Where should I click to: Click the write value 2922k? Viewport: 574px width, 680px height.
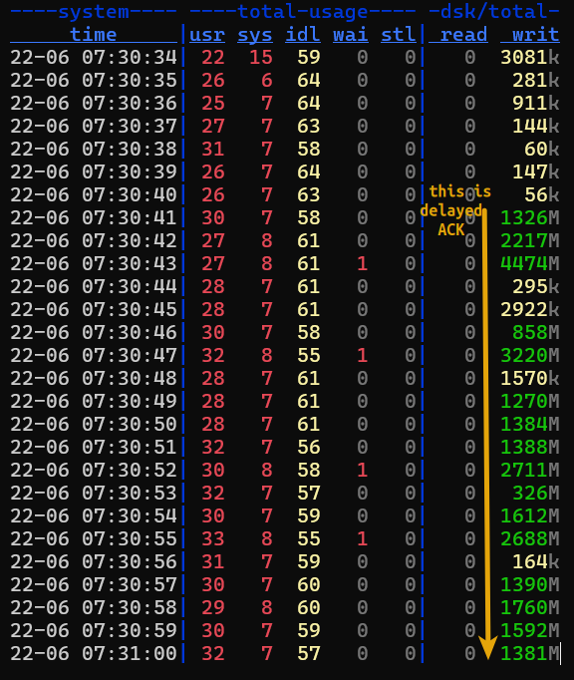tap(530, 310)
